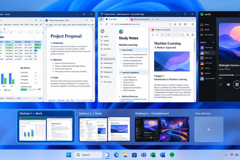Show hidden icons in system tray
Image resolution: width=240 pixels, height=160 pixels.
click(x=226, y=155)
